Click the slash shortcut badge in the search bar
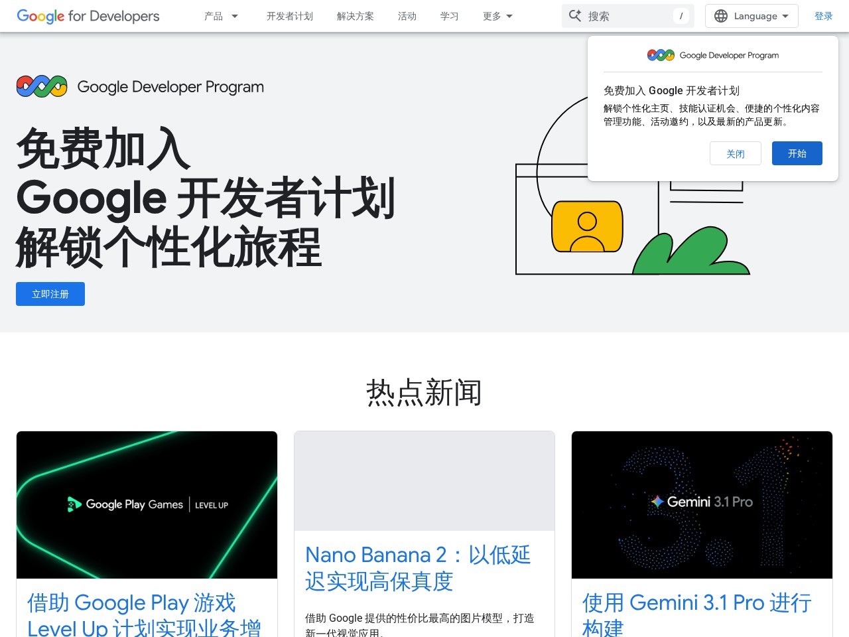Screen dimensions: 849x637 point(681,15)
